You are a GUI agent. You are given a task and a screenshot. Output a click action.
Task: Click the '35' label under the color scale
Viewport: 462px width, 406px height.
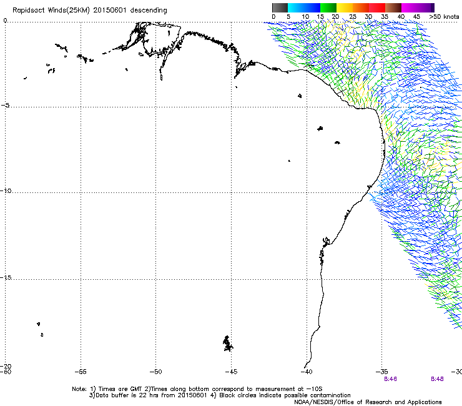385,17
